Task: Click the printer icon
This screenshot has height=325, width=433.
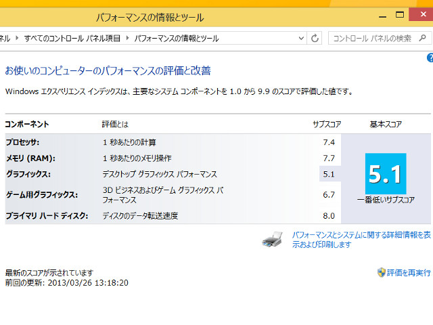Action: pyautogui.click(x=272, y=239)
